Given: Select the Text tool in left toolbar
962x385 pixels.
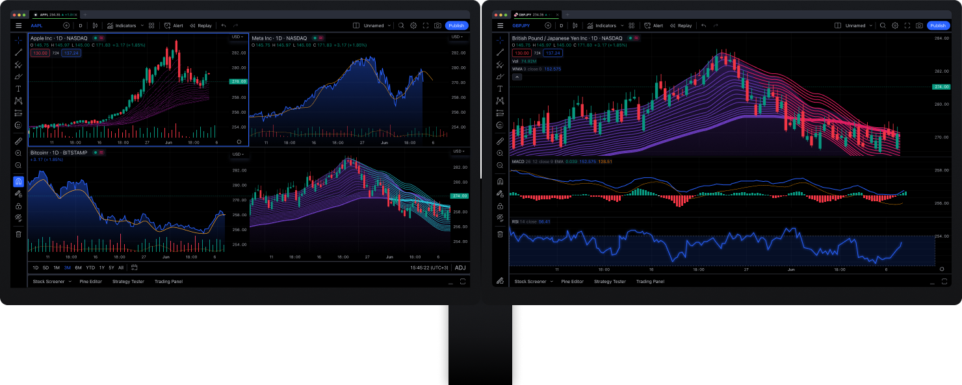Looking at the screenshot, I should click(18, 88).
